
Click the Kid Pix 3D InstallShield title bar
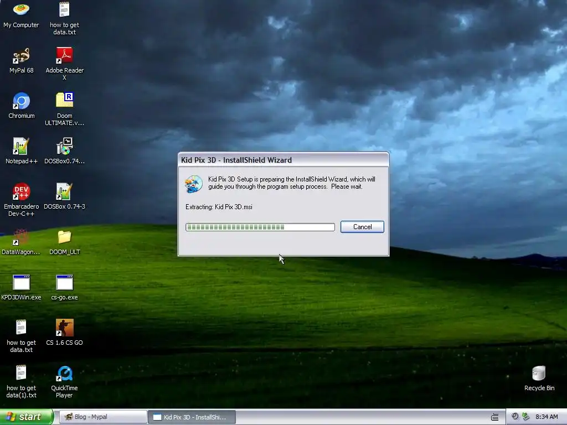[283, 160]
